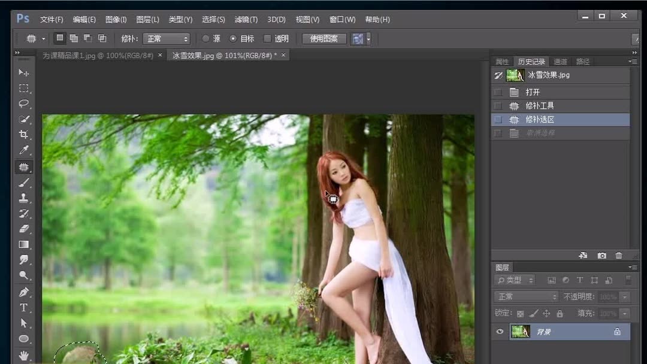Open the 滤镜 menu

(x=245, y=19)
